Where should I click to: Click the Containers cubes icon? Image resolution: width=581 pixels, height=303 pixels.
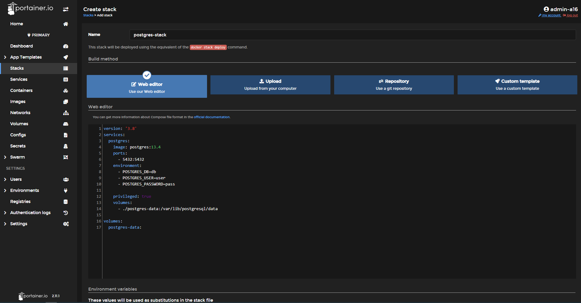[66, 91]
